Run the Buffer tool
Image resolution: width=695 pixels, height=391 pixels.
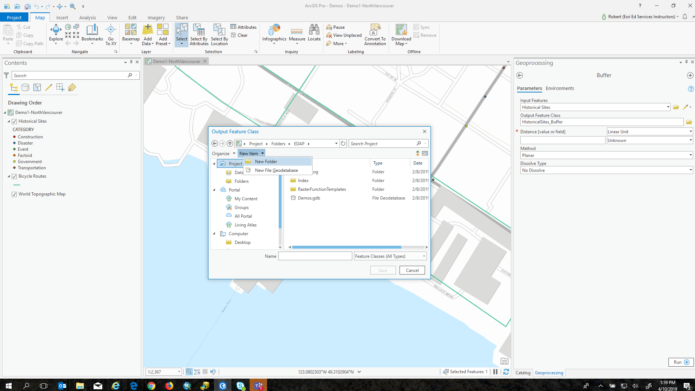pyautogui.click(x=681, y=362)
